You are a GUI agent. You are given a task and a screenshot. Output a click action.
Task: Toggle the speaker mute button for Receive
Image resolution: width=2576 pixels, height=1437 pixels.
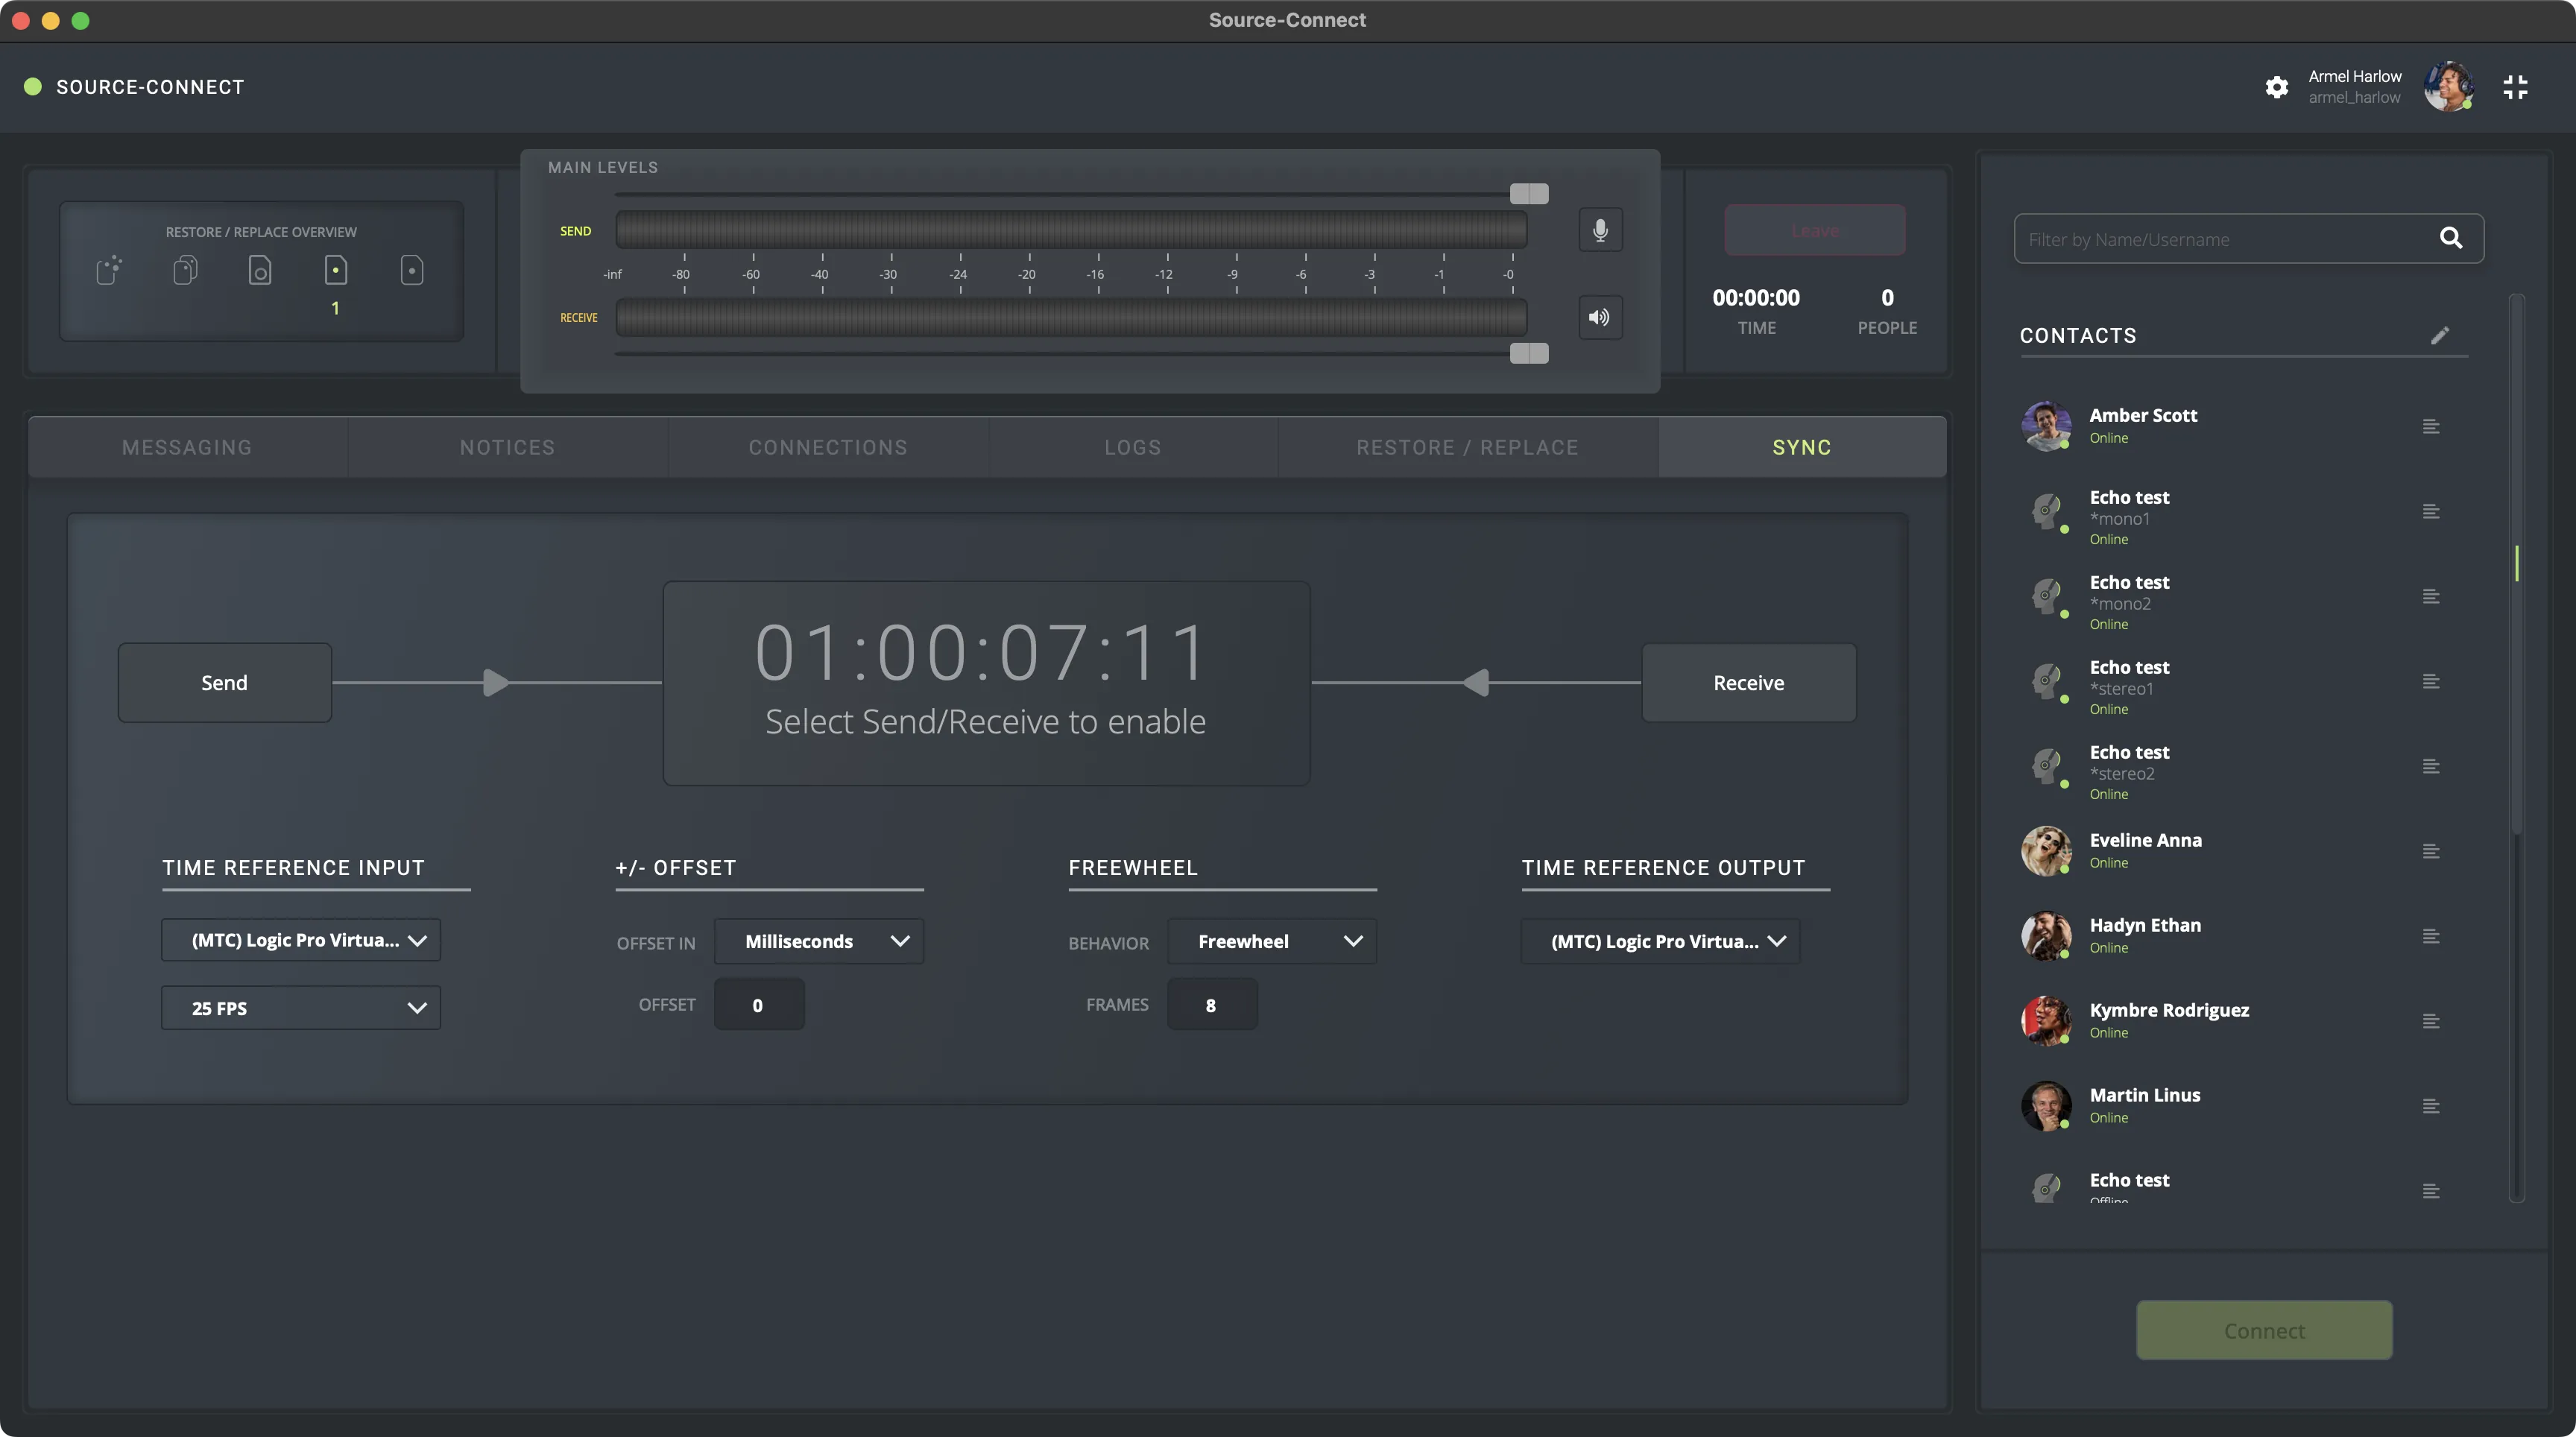coord(1600,317)
